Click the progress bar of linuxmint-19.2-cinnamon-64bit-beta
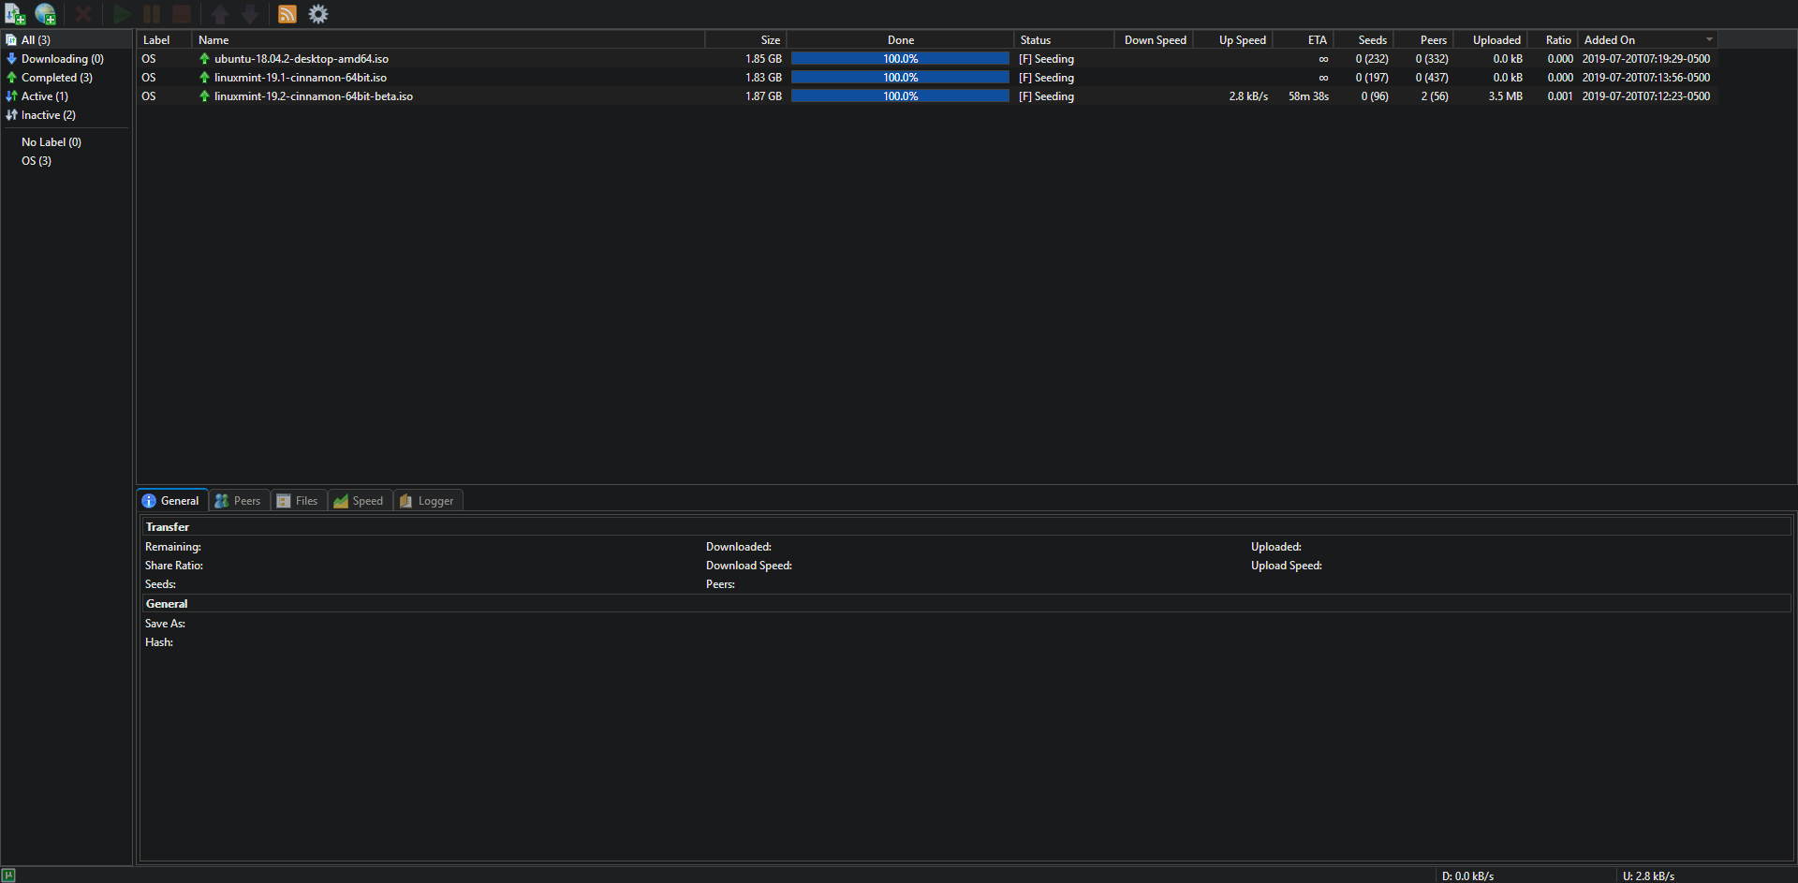Viewport: 1798px width, 883px height. pyautogui.click(x=899, y=96)
